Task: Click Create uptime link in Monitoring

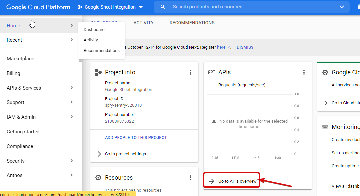Action: pos(345,166)
